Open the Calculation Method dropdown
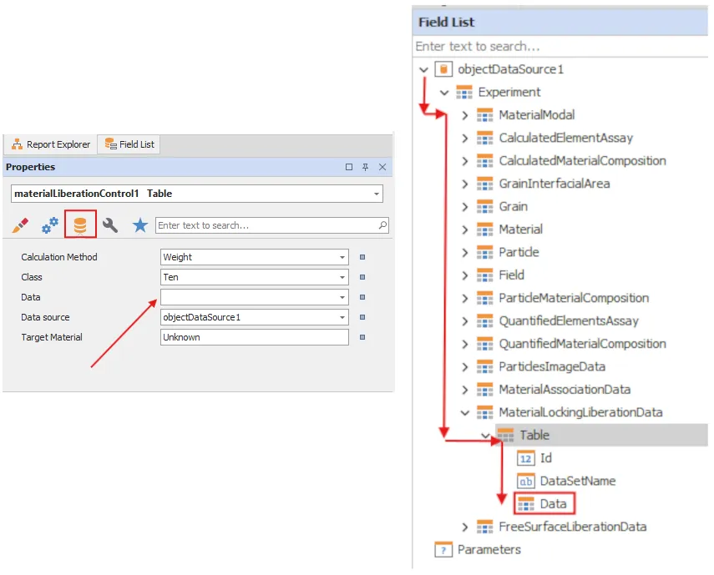This screenshot has height=575, width=714. click(342, 257)
